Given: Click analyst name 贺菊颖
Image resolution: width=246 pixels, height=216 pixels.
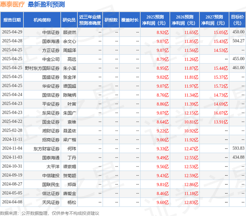Looking at the screenshot, I should pyautogui.click(x=70, y=176).
